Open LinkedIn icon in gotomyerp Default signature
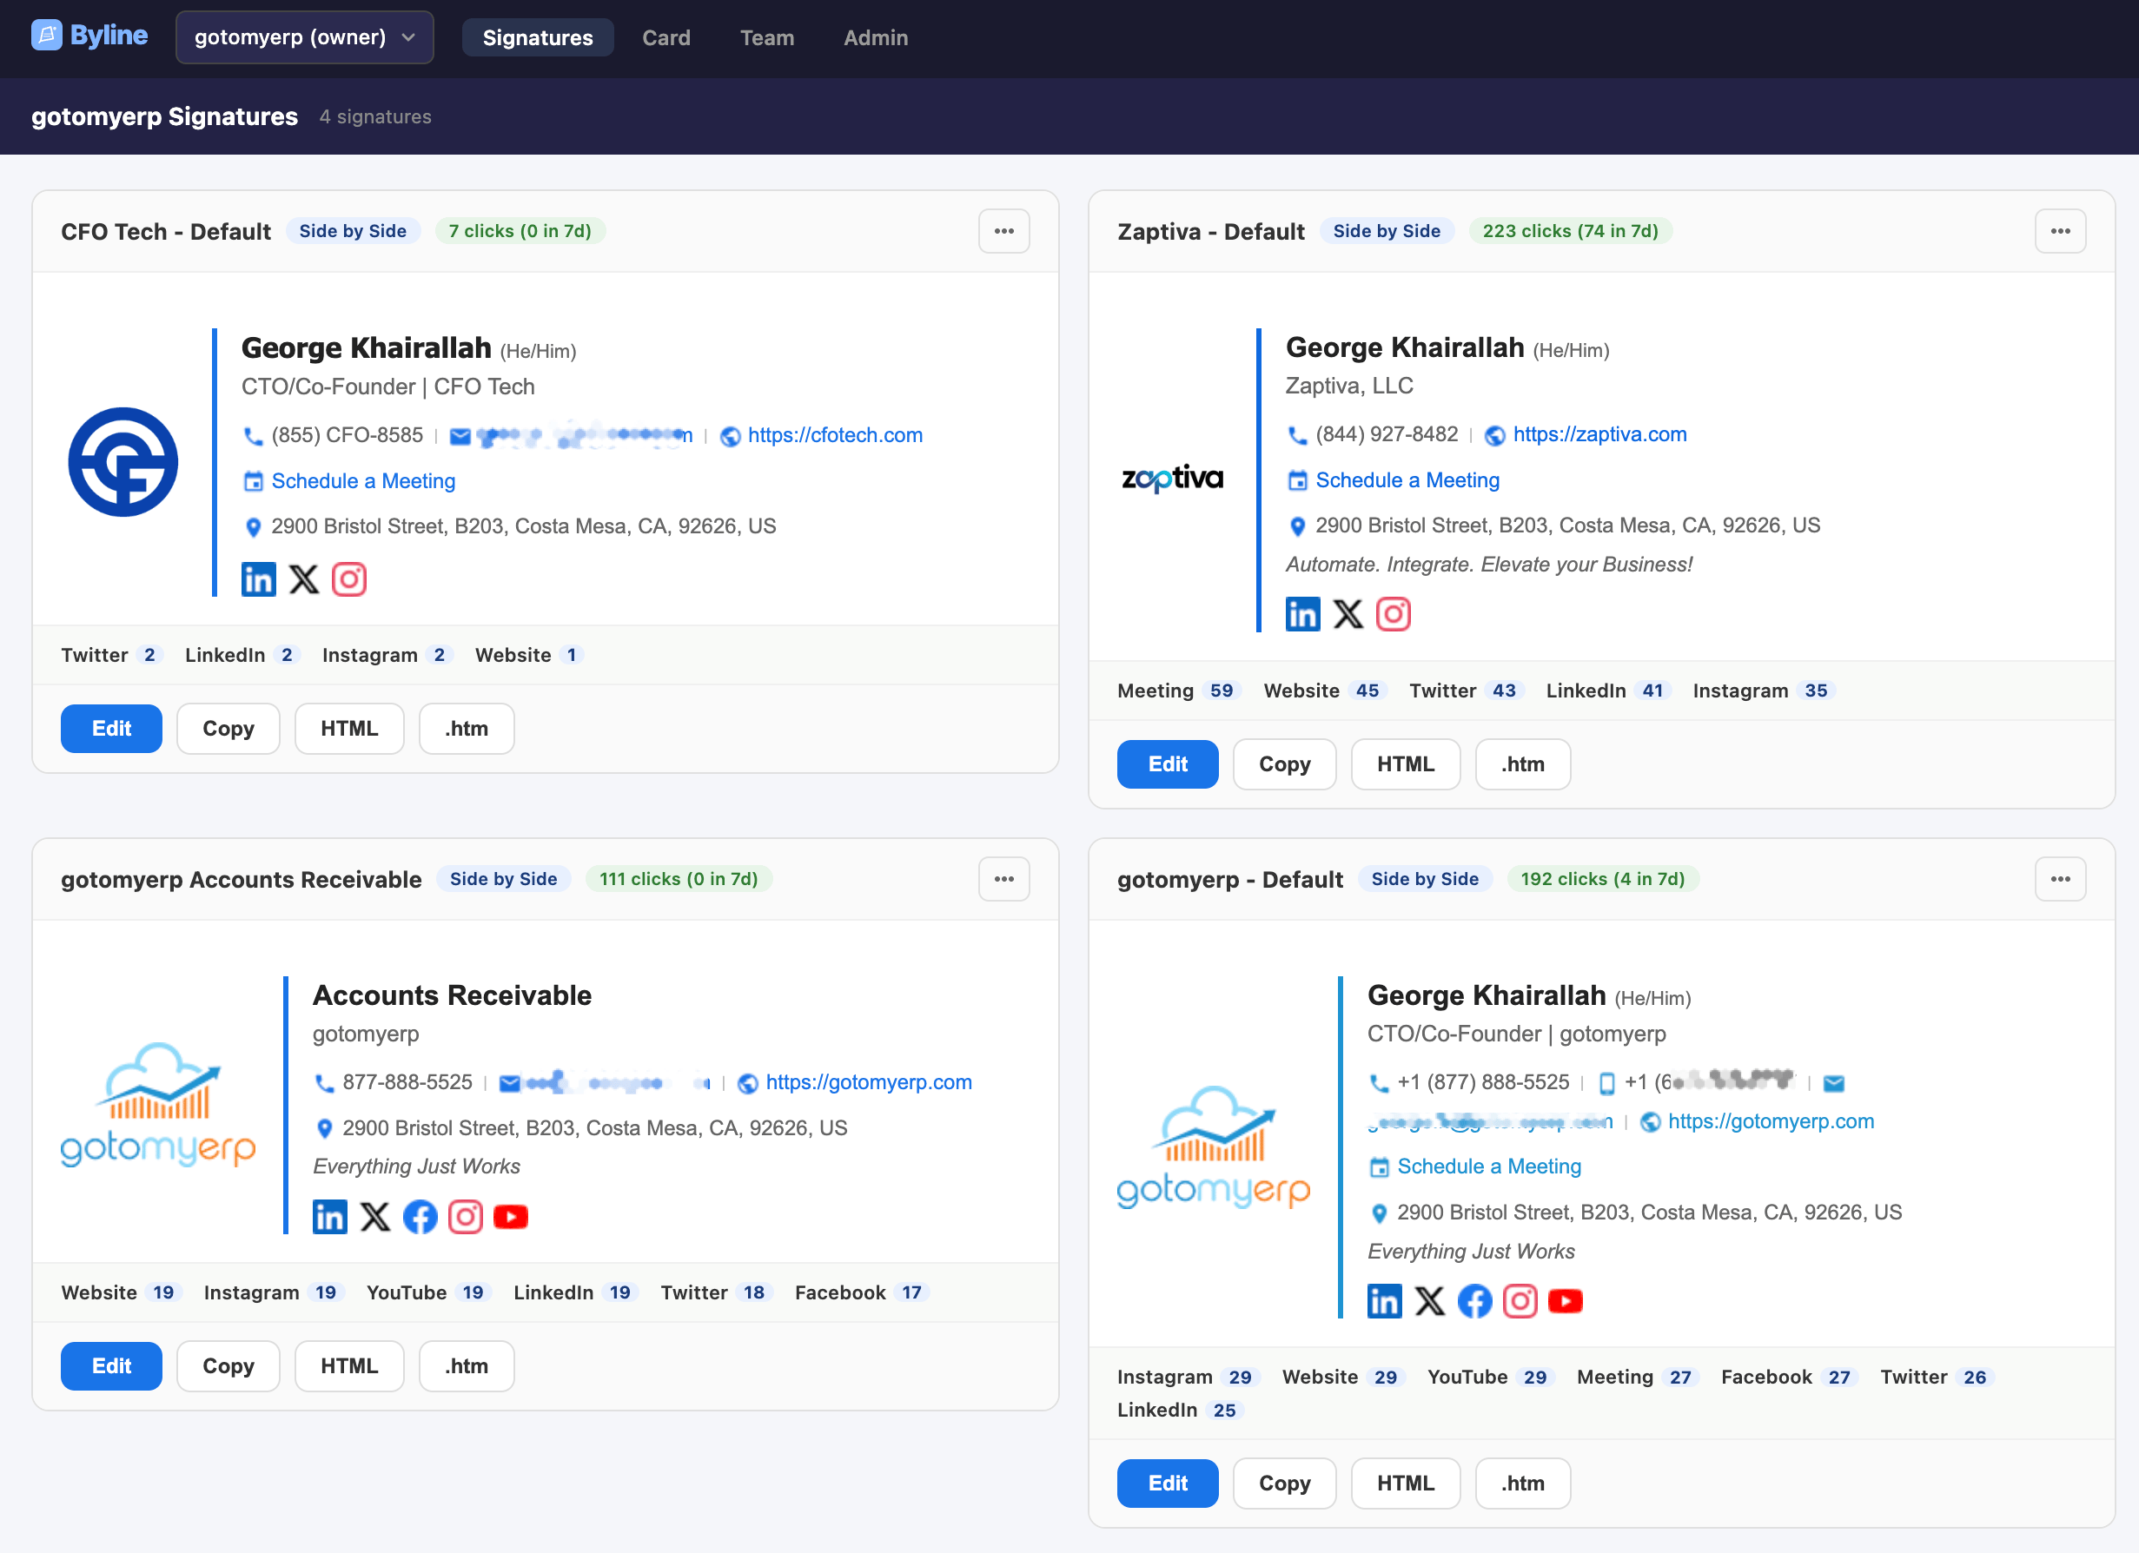 point(1385,1301)
